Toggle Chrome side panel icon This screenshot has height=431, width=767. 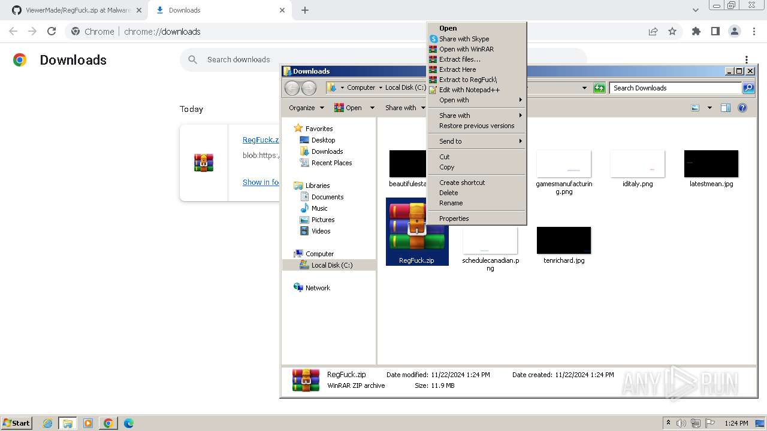[x=715, y=31]
